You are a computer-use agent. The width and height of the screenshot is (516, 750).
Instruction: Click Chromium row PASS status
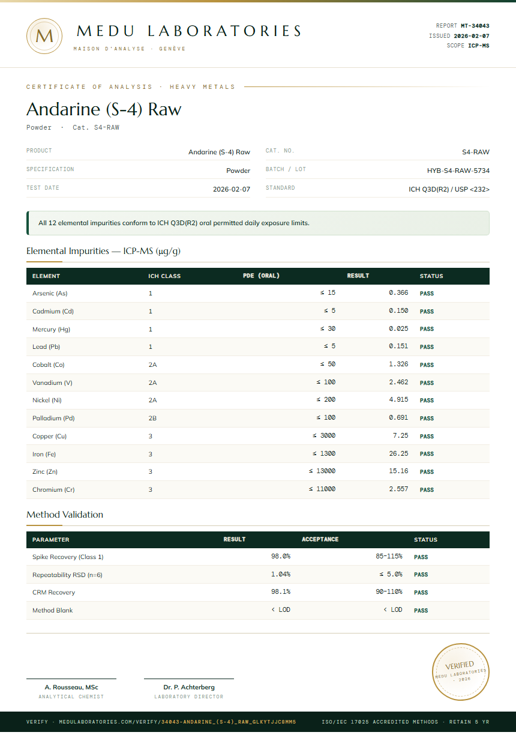click(x=427, y=490)
